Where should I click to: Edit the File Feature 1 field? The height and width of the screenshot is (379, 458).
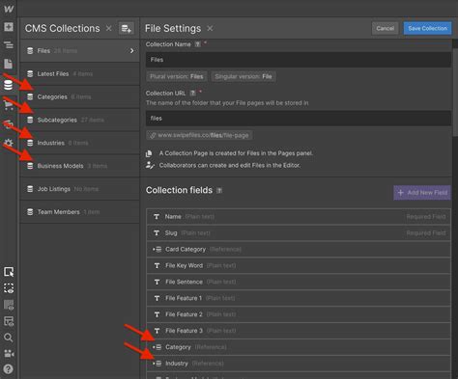point(299,298)
